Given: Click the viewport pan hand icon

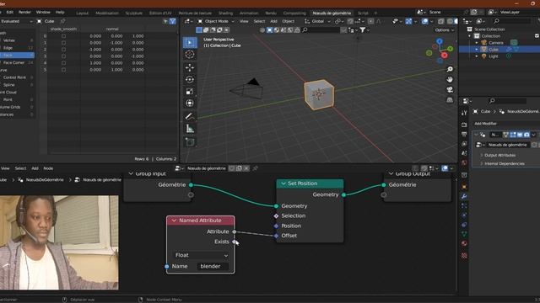Looking at the screenshot, I should [450, 80].
